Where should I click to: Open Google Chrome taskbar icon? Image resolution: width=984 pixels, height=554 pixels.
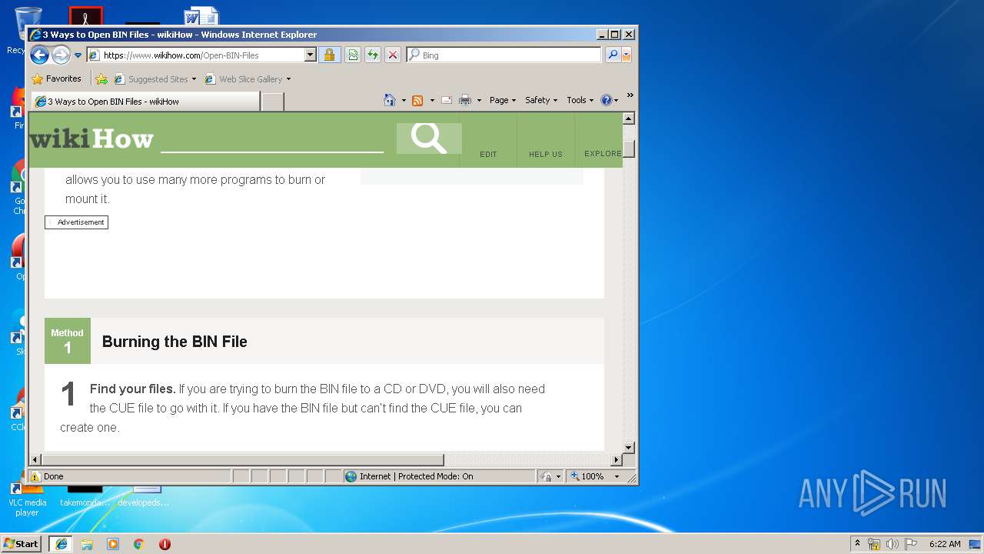coord(138,544)
